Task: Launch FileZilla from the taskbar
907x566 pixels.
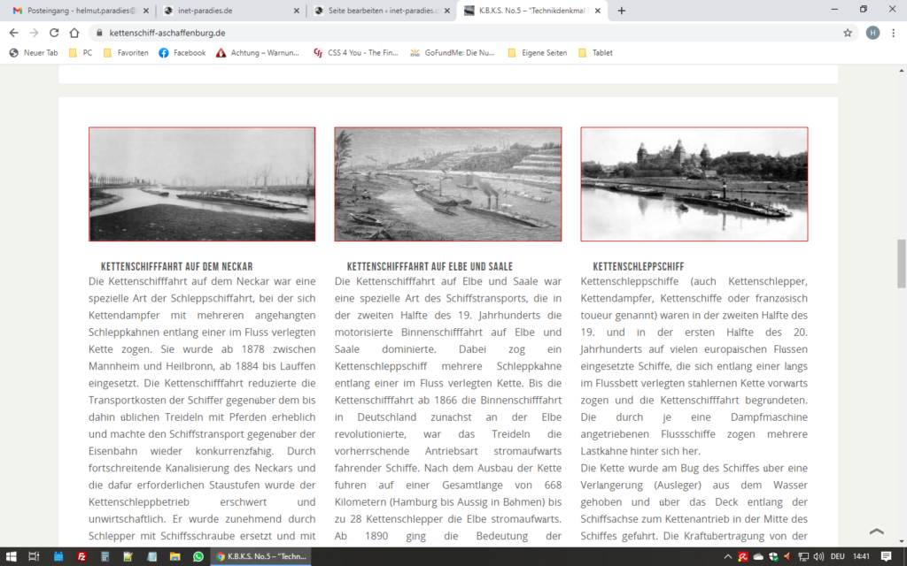Action: click(81, 556)
